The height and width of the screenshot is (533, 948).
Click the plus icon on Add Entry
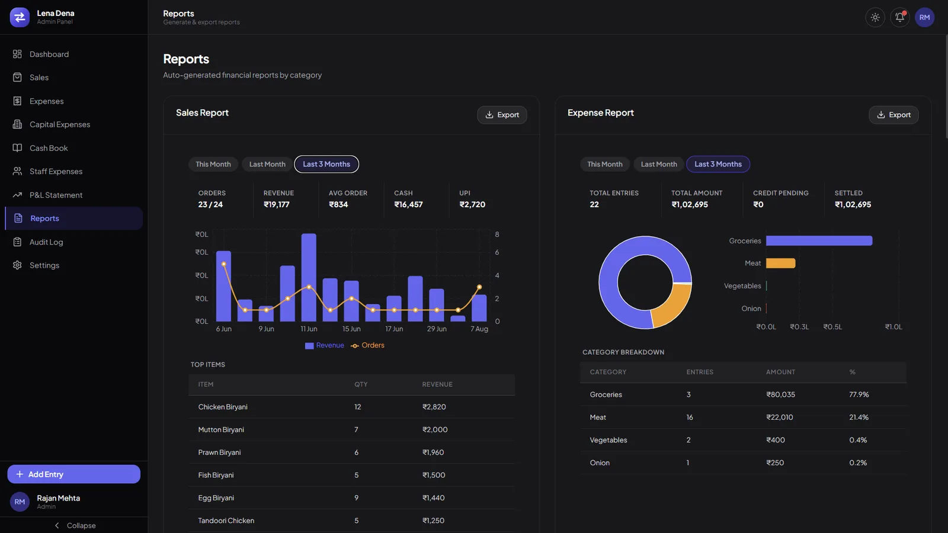[x=20, y=474]
